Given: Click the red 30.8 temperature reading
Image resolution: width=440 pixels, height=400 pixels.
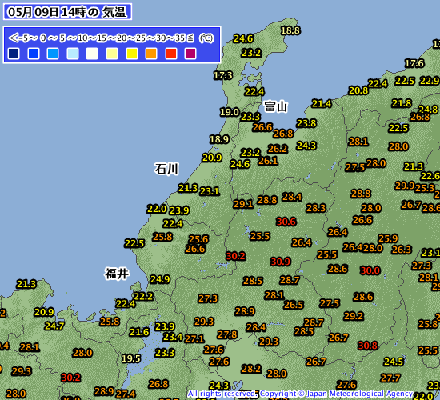Looking at the screenshot, I should [368, 346].
